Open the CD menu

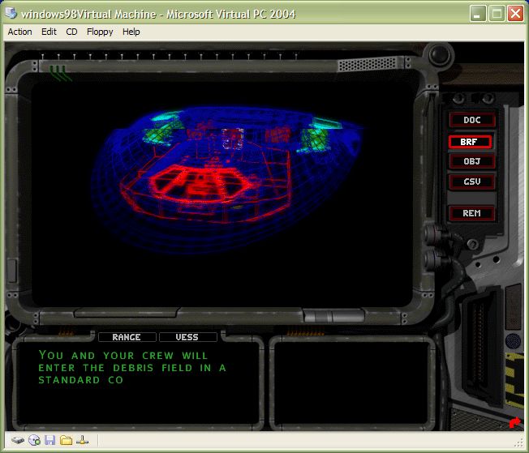point(71,32)
